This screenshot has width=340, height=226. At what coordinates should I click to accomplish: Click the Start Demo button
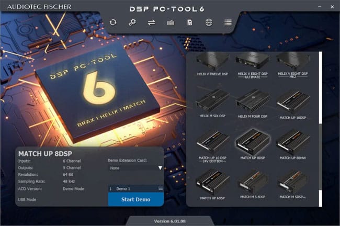point(135,199)
